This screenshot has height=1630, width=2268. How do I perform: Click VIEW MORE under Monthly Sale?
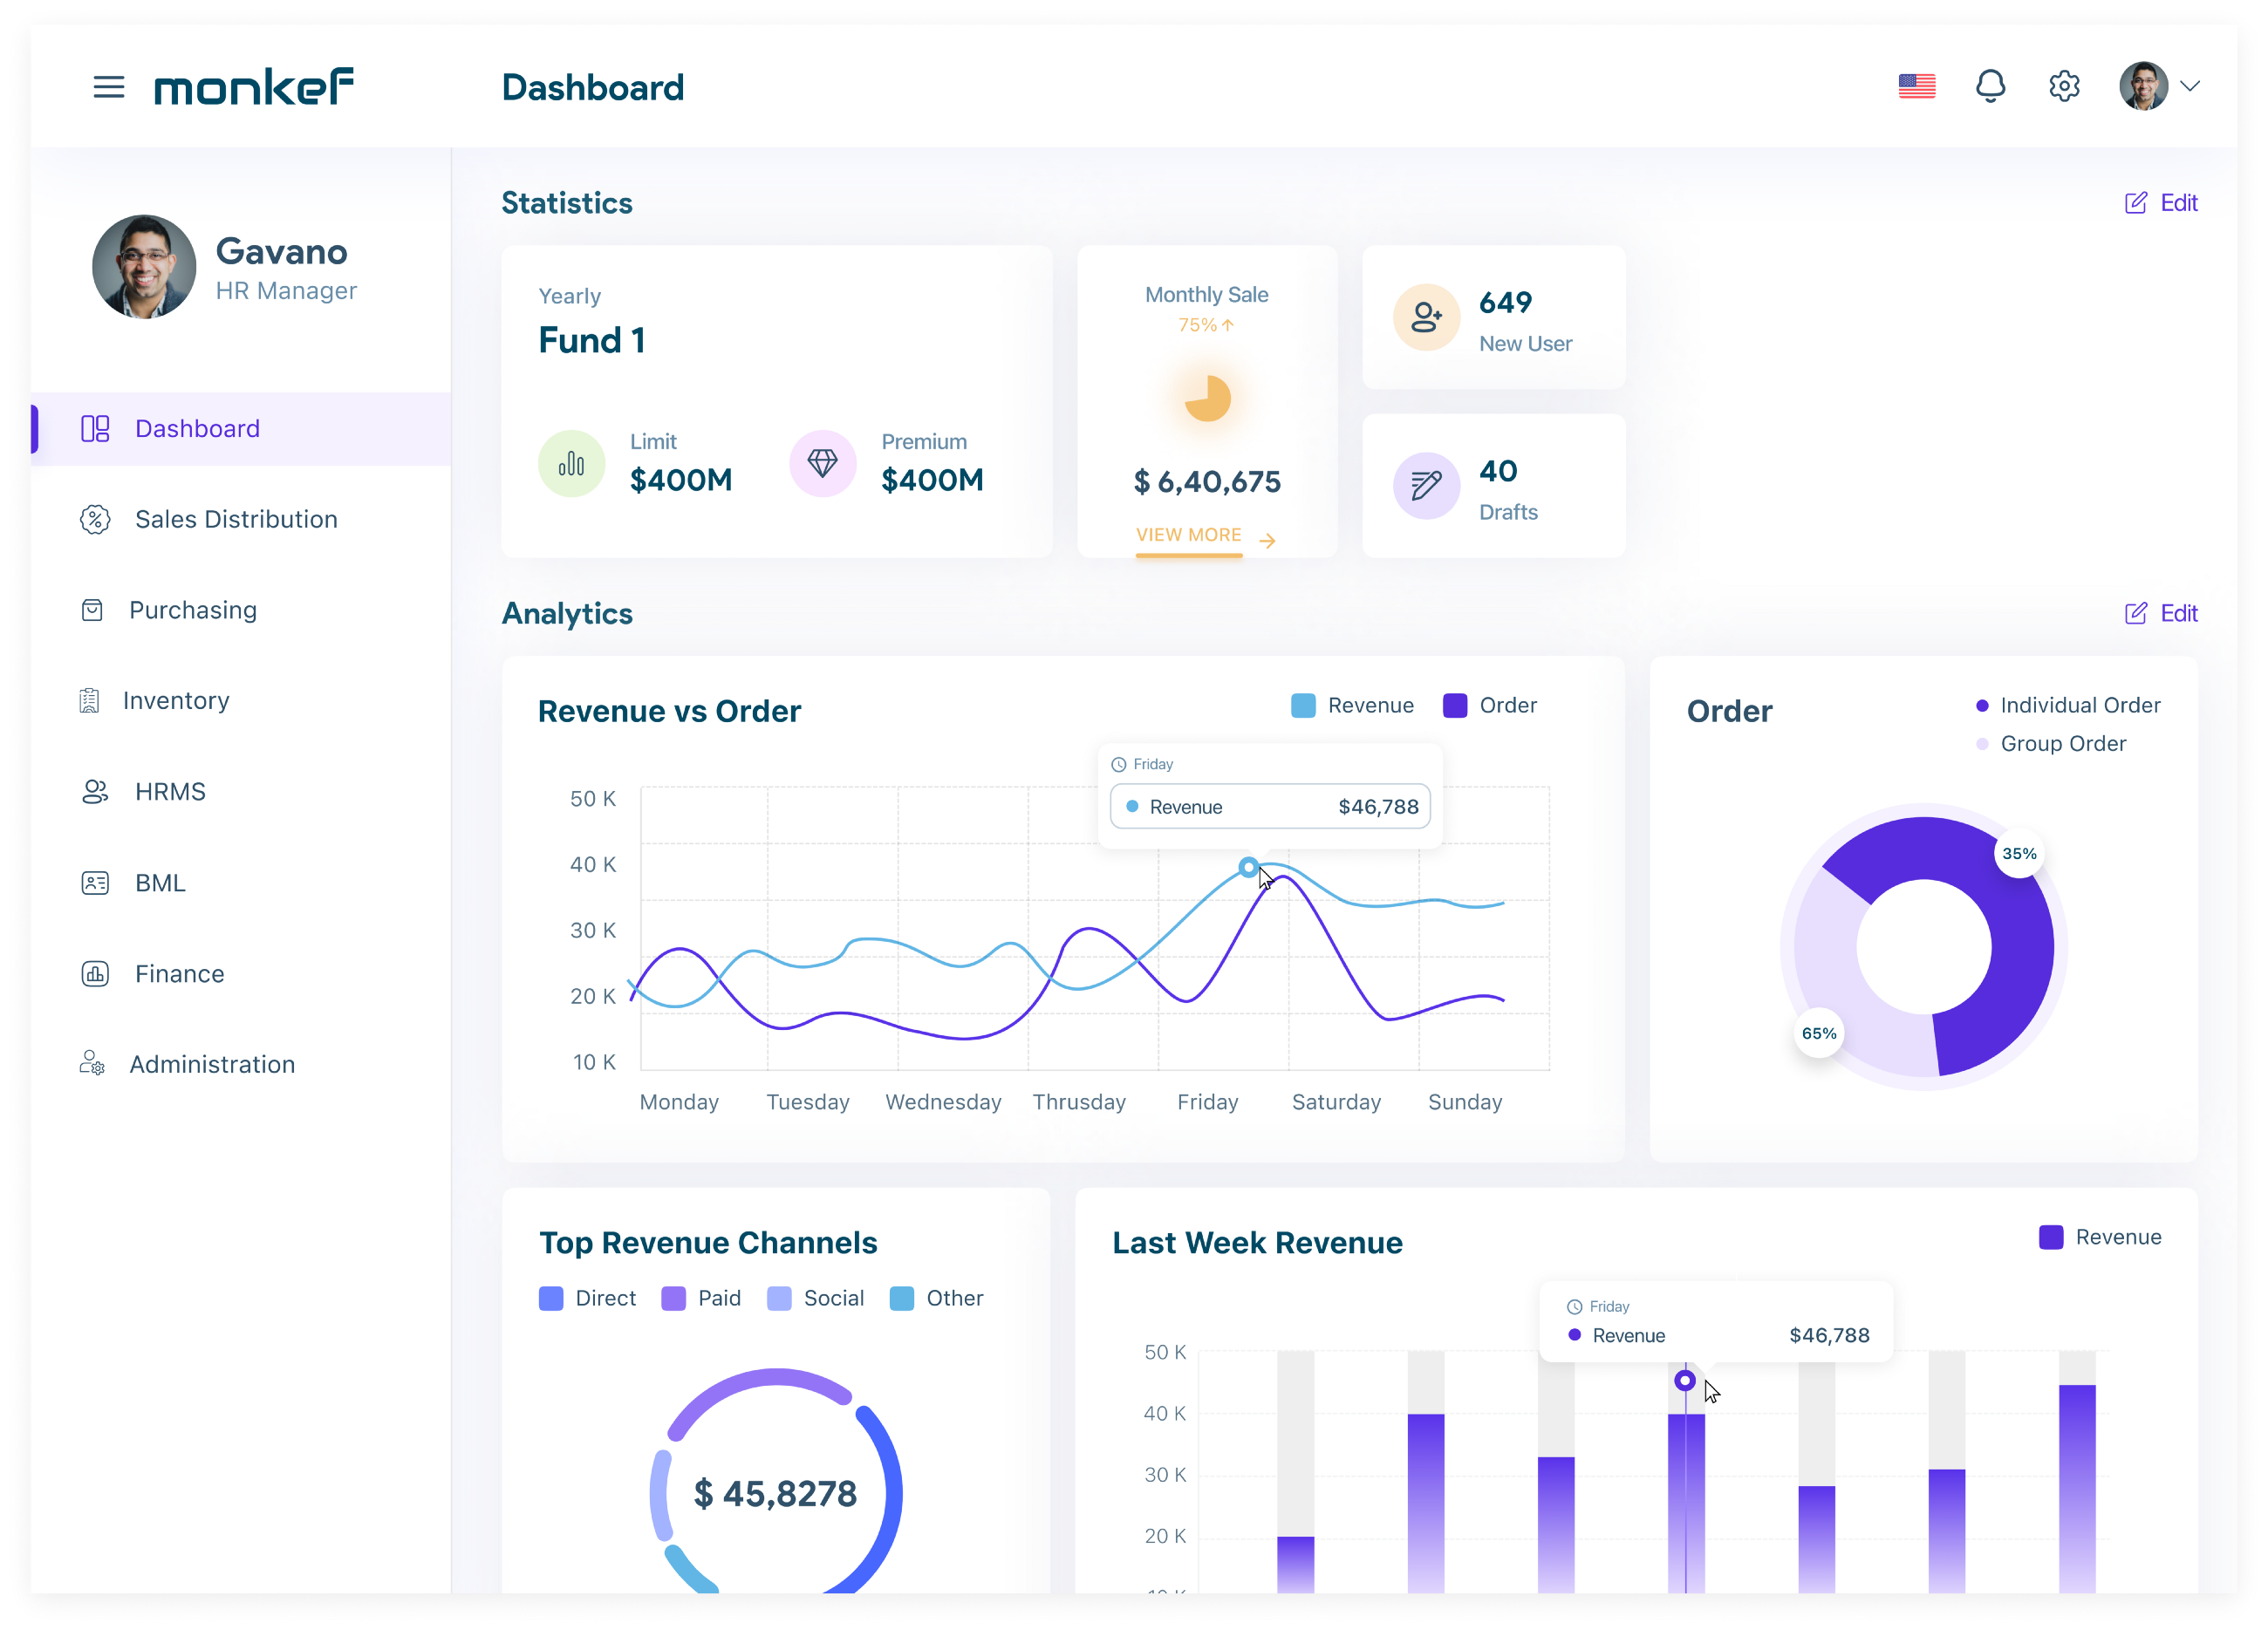click(1190, 535)
